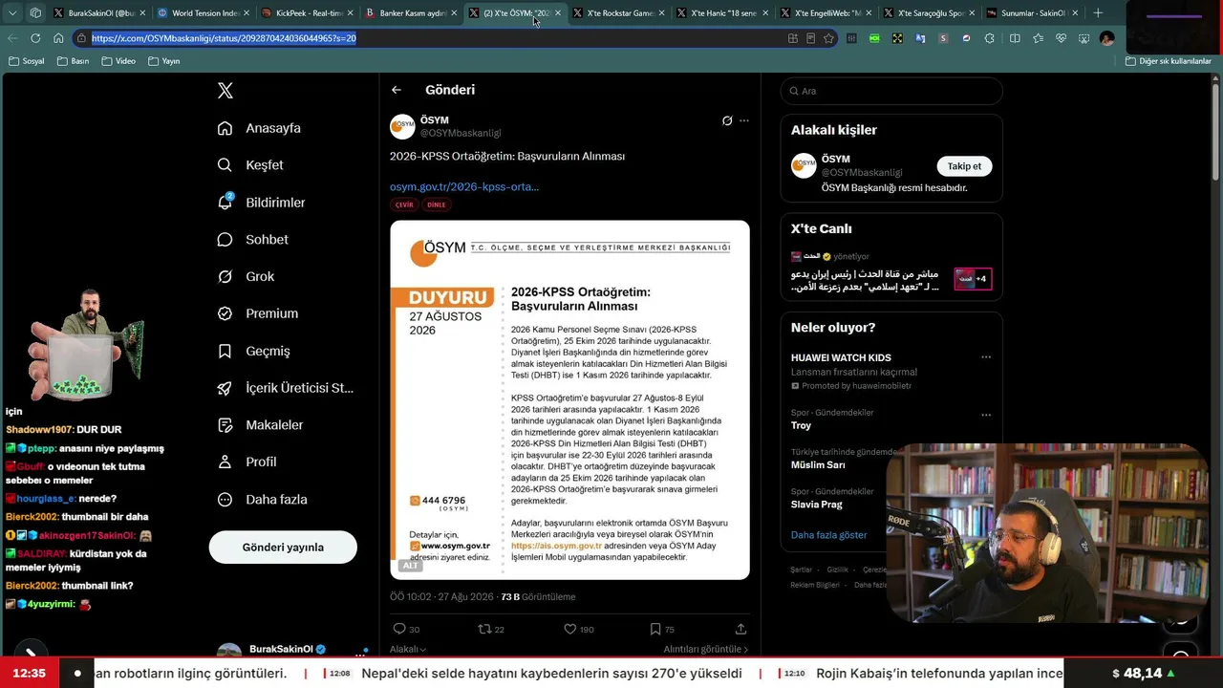This screenshot has height=688, width=1223.
Task: Click the Gönderi yayınla button
Action: coord(283,548)
